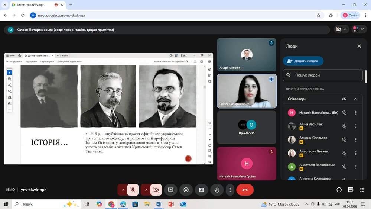Collapse the Співавтори participants section
The width and height of the screenshot is (371, 209).
pos(355,99)
